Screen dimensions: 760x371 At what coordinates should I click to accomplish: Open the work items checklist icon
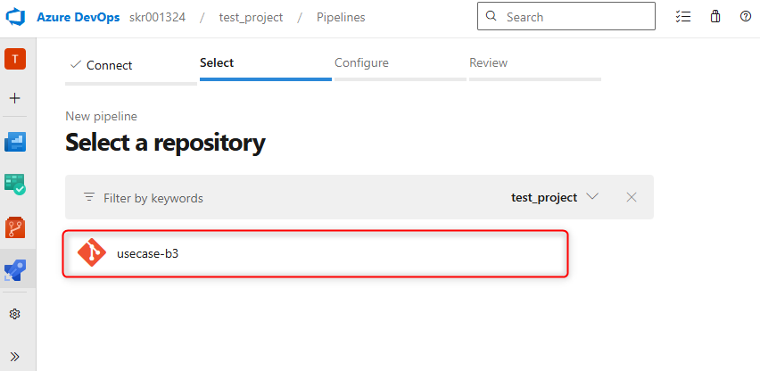coord(683,16)
